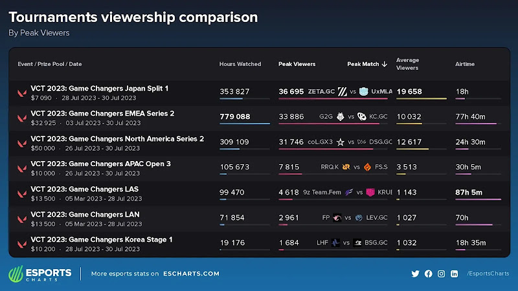The width and height of the screenshot is (518, 291).
Task: Click the 77h 40m airtime value
Action: click(x=471, y=116)
